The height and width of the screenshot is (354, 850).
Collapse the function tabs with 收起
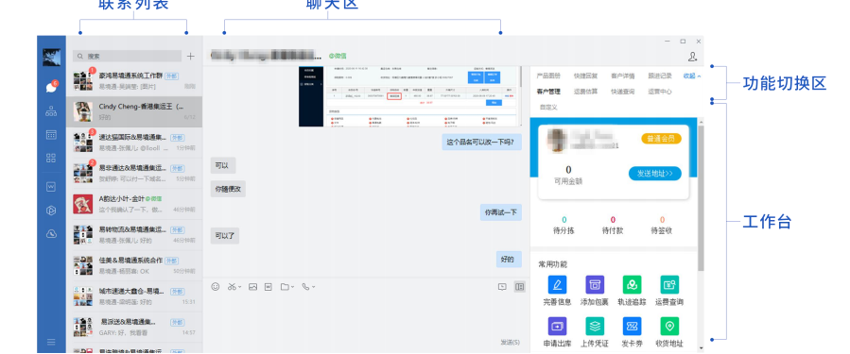(x=692, y=76)
